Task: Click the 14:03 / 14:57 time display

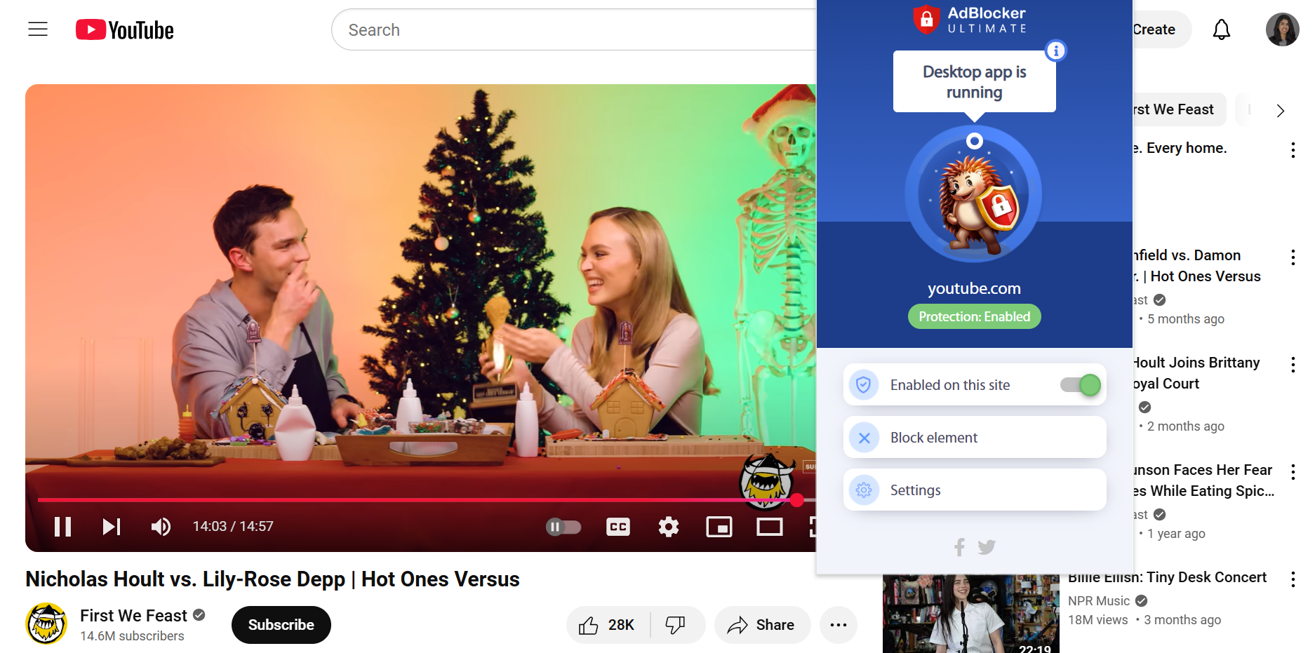Action: (x=233, y=526)
